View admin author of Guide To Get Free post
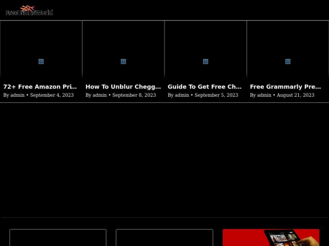 coord(182,95)
